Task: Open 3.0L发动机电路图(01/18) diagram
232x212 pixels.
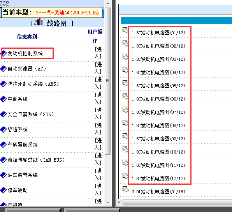Action: coord(158,192)
